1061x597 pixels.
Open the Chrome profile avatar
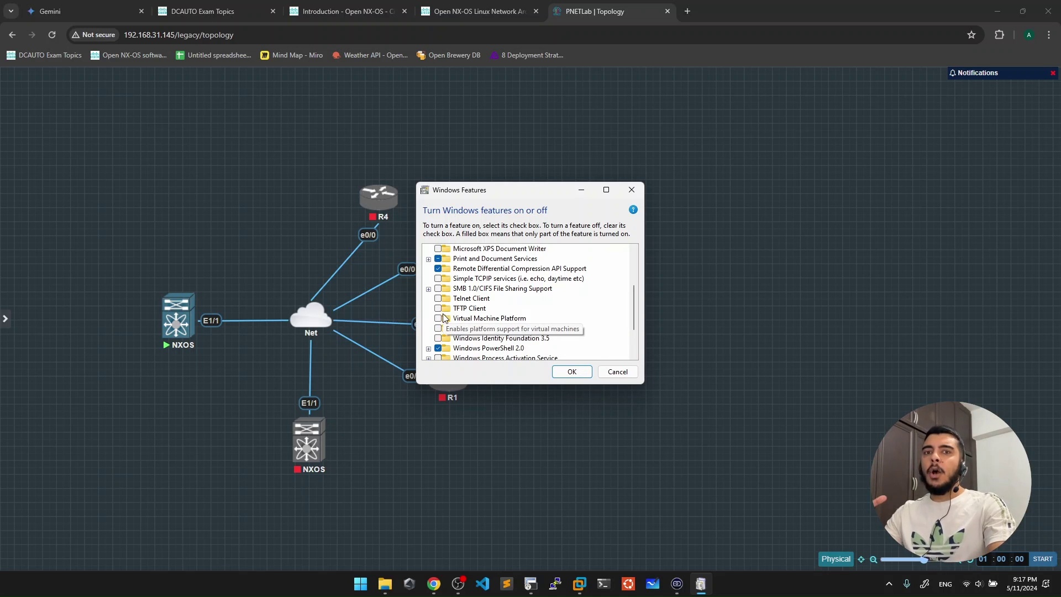tap(1029, 35)
